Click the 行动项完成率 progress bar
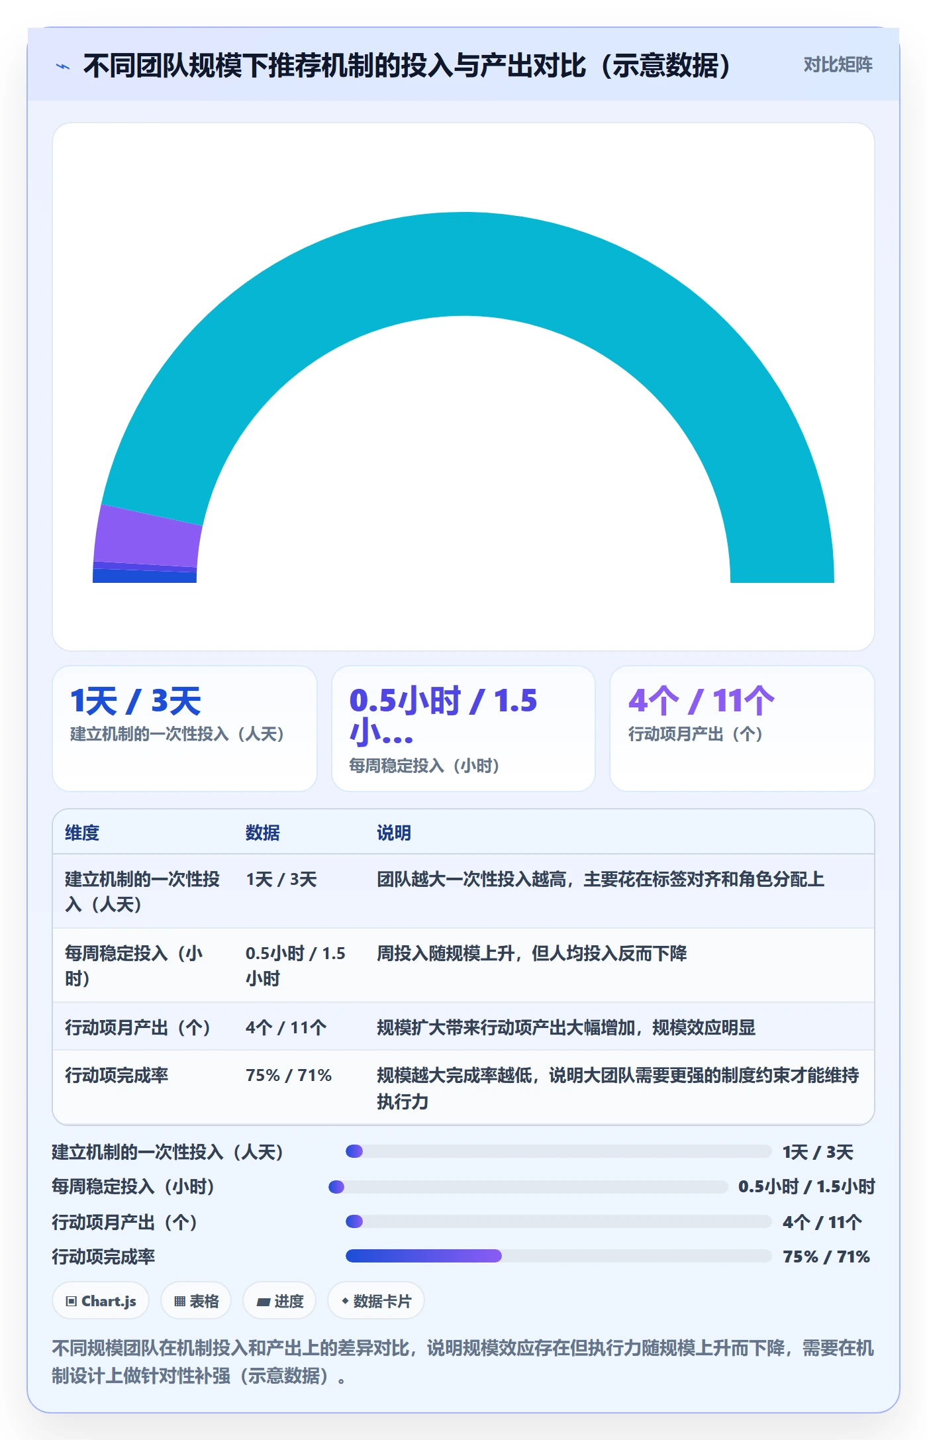The width and height of the screenshot is (927, 1440). coord(559,1256)
